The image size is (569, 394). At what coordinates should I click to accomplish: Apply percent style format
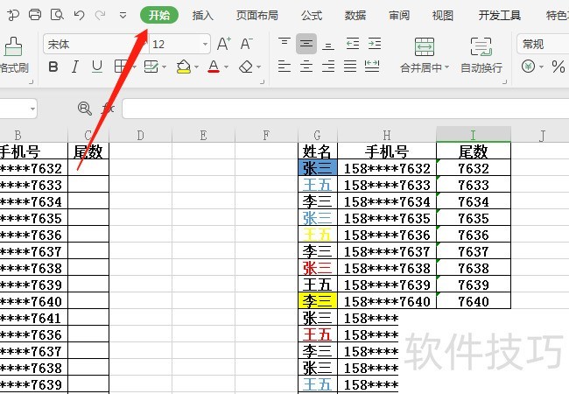[558, 67]
